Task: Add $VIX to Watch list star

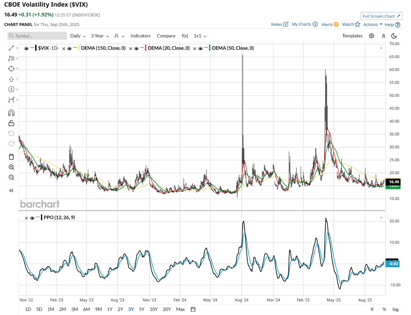Action: click(351, 24)
